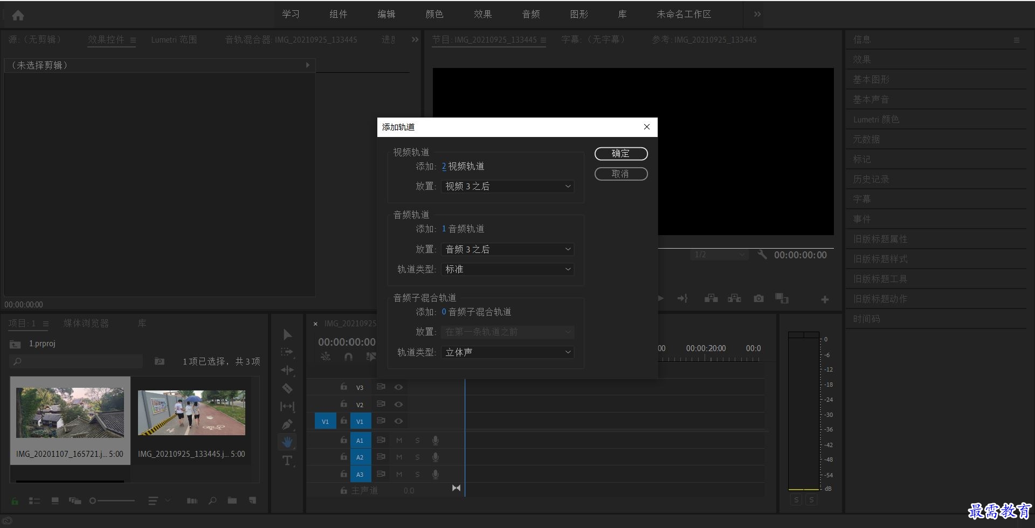Click the video tracks count value 2
Screen dimensions: 1035x528
[x=444, y=166]
